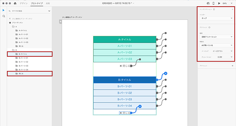Screen dimensions: 236x126
Task: Click the layer search field すべての項目
Action: click(29, 11)
